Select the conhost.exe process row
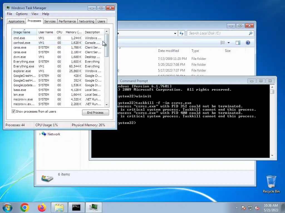The image size is (285, 213). pyautogui.click(x=58, y=43)
